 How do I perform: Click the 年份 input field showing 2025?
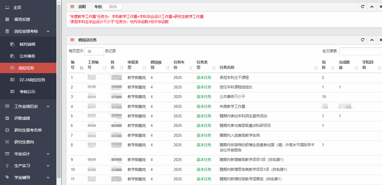(112, 7)
